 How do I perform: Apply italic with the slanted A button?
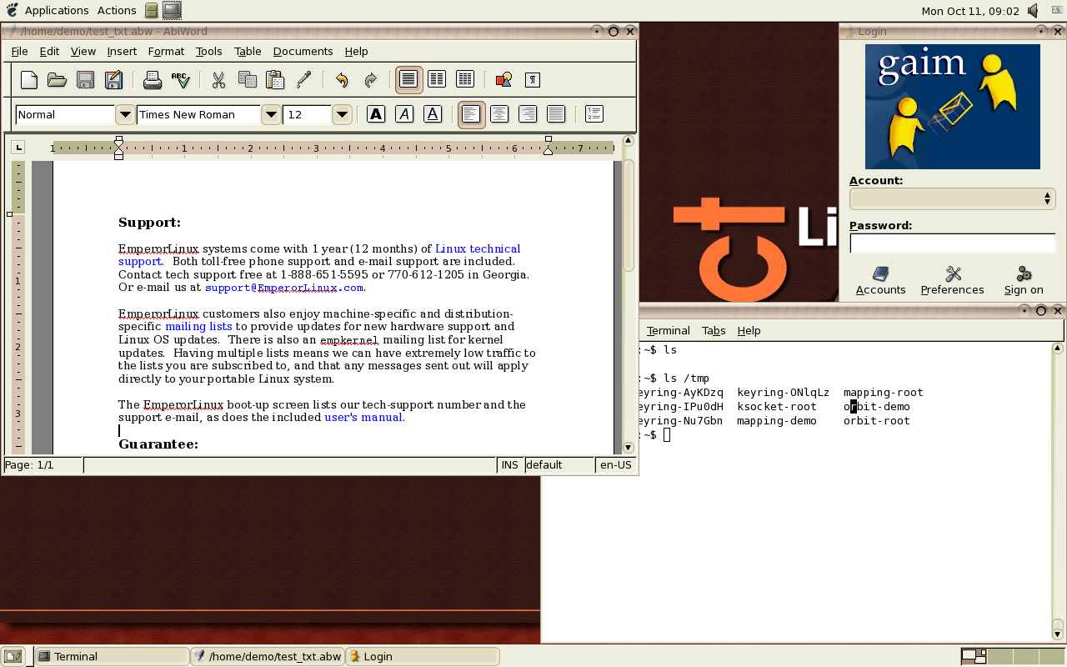click(404, 114)
